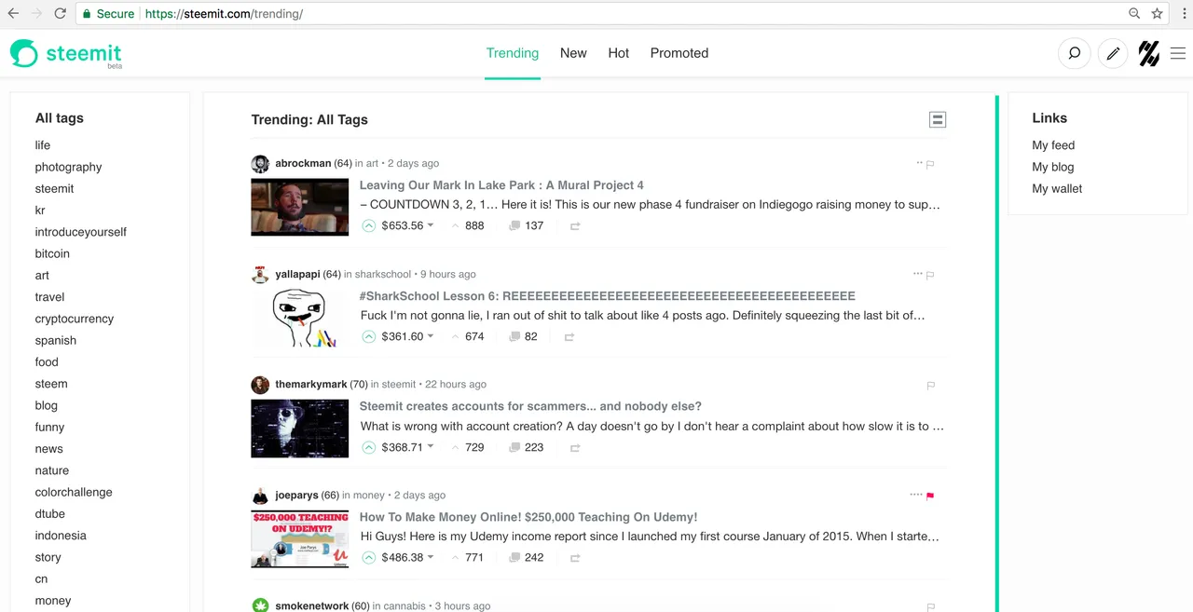Open My blog link
The image size is (1193, 612).
1053,167
